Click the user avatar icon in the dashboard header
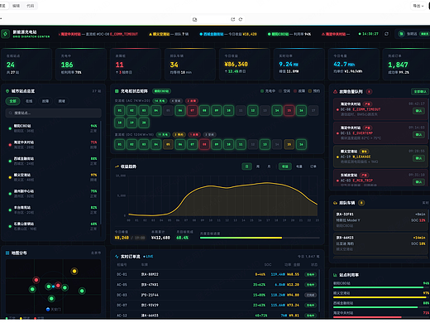The height and width of the screenshot is (323, 430). click(x=401, y=34)
